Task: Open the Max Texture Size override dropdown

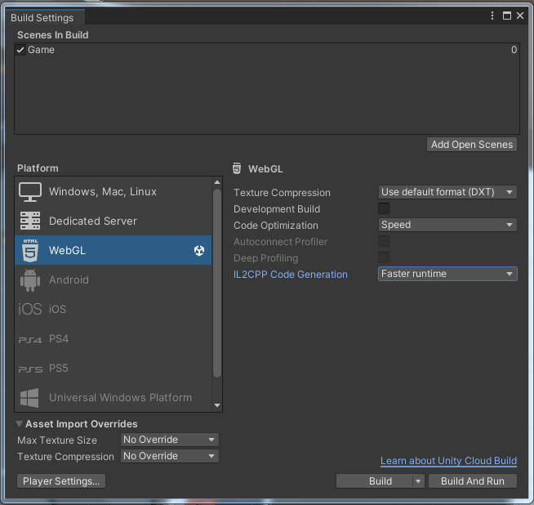Action: pos(170,440)
